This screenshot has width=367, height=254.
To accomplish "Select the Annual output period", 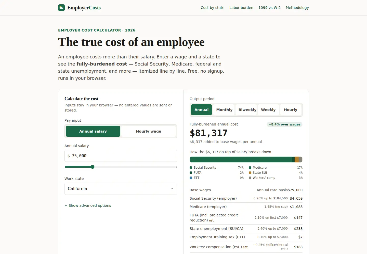I will coord(201,110).
